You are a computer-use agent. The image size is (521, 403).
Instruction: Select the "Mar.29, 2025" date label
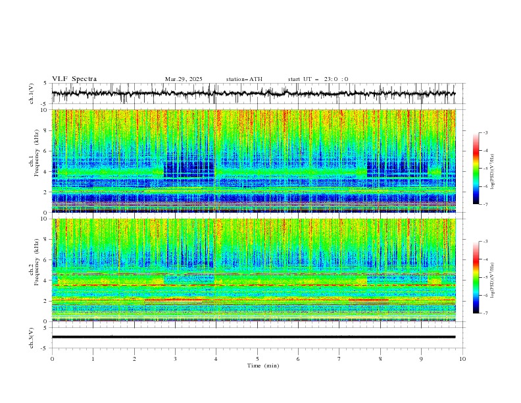pyautogui.click(x=184, y=79)
